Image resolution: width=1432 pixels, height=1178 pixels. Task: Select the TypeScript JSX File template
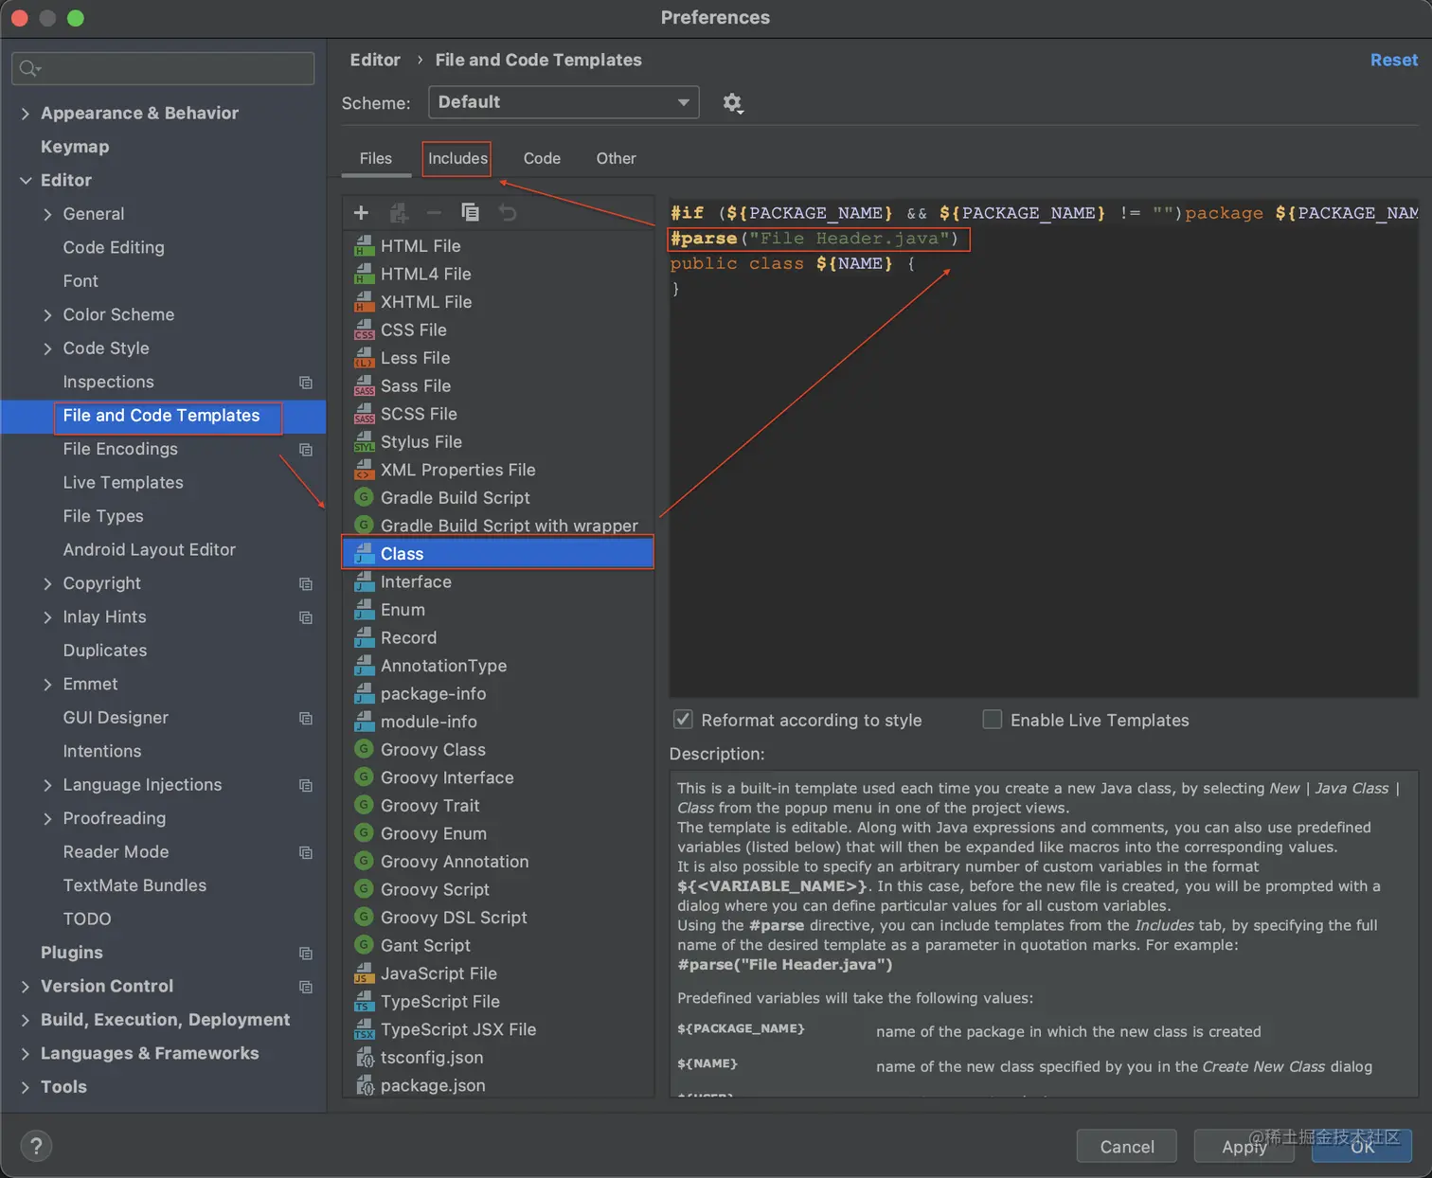point(497,1029)
